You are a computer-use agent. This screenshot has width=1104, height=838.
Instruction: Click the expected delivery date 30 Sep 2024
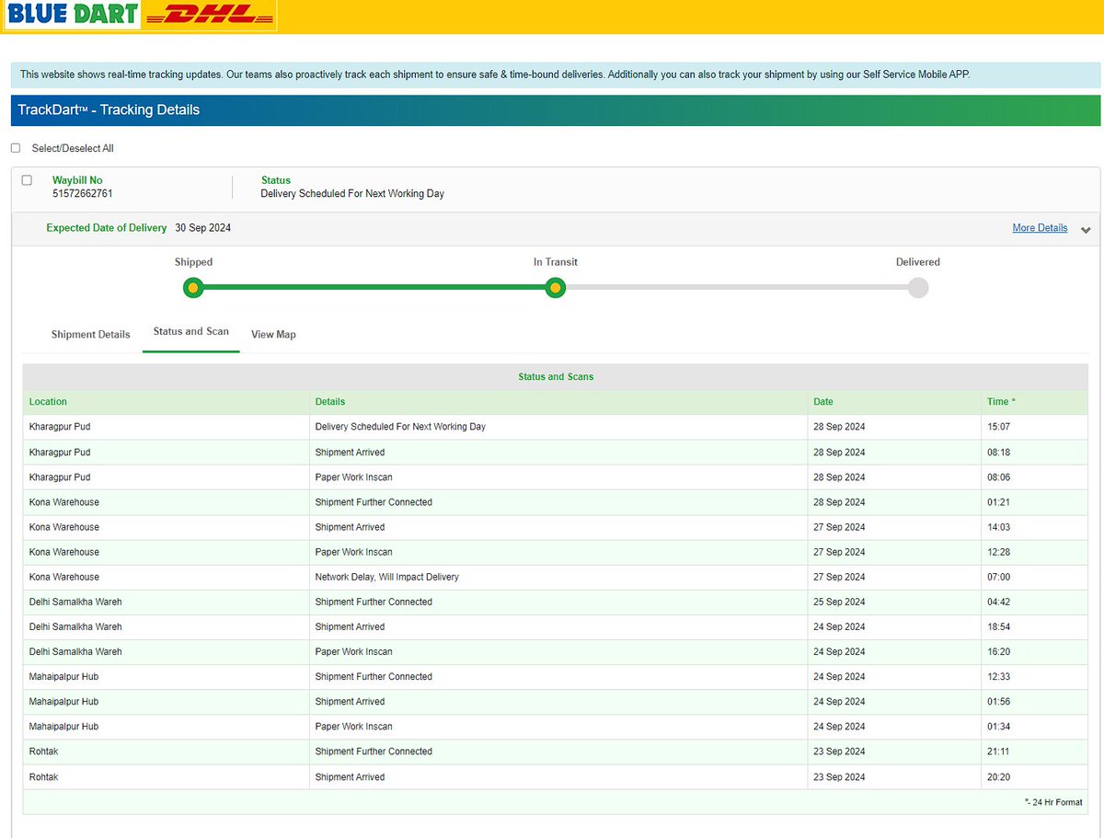click(x=203, y=228)
